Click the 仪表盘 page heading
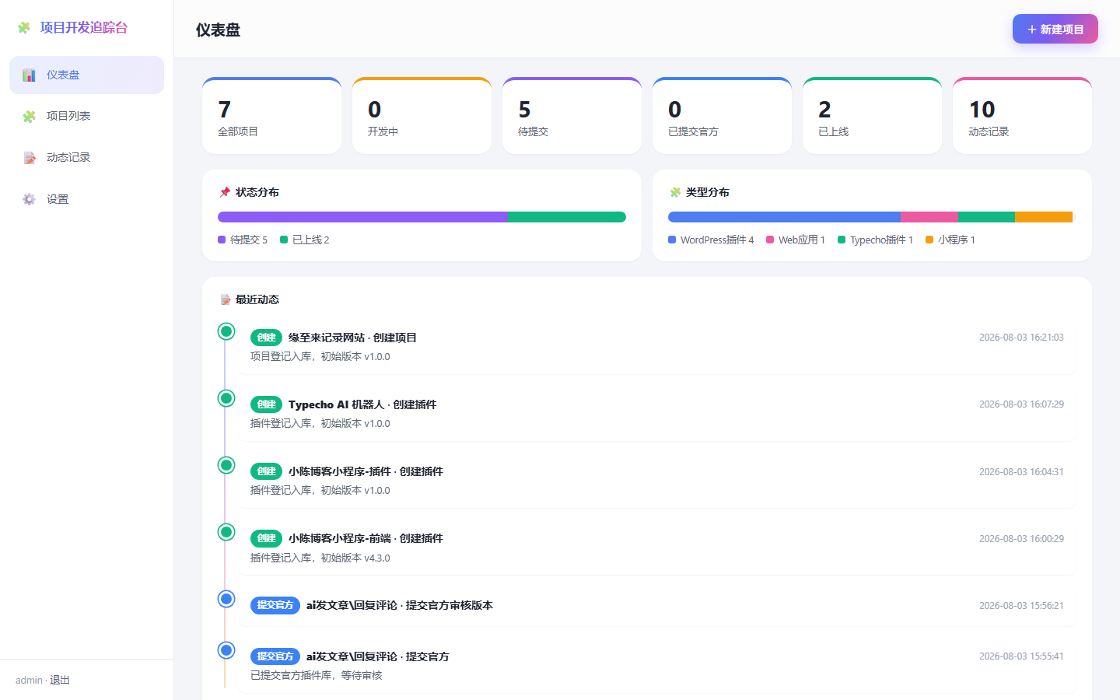This screenshot has width=1120, height=700. (x=218, y=30)
